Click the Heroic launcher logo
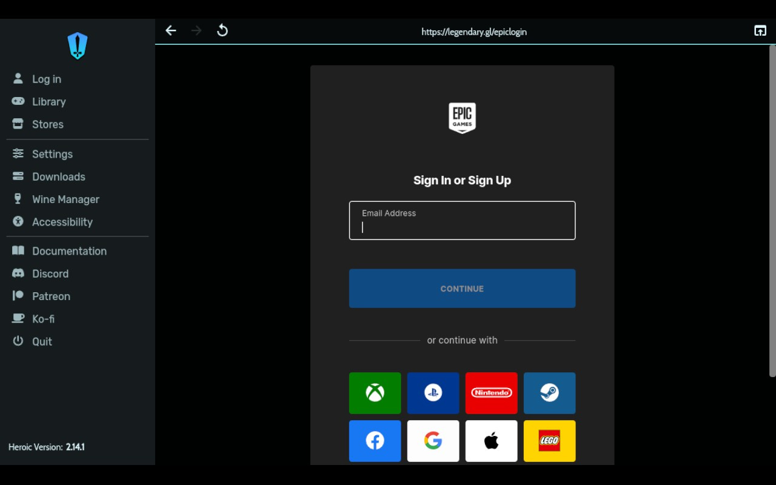The width and height of the screenshot is (776, 485). point(78,46)
